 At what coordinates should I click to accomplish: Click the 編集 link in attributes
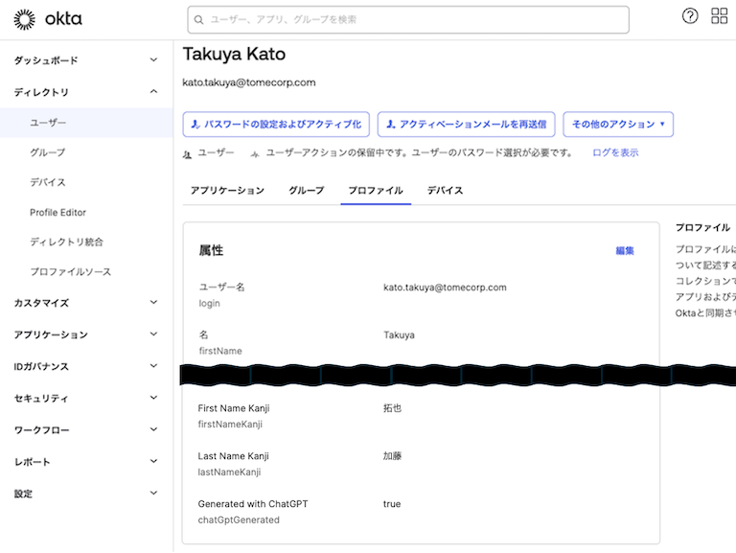[625, 250]
